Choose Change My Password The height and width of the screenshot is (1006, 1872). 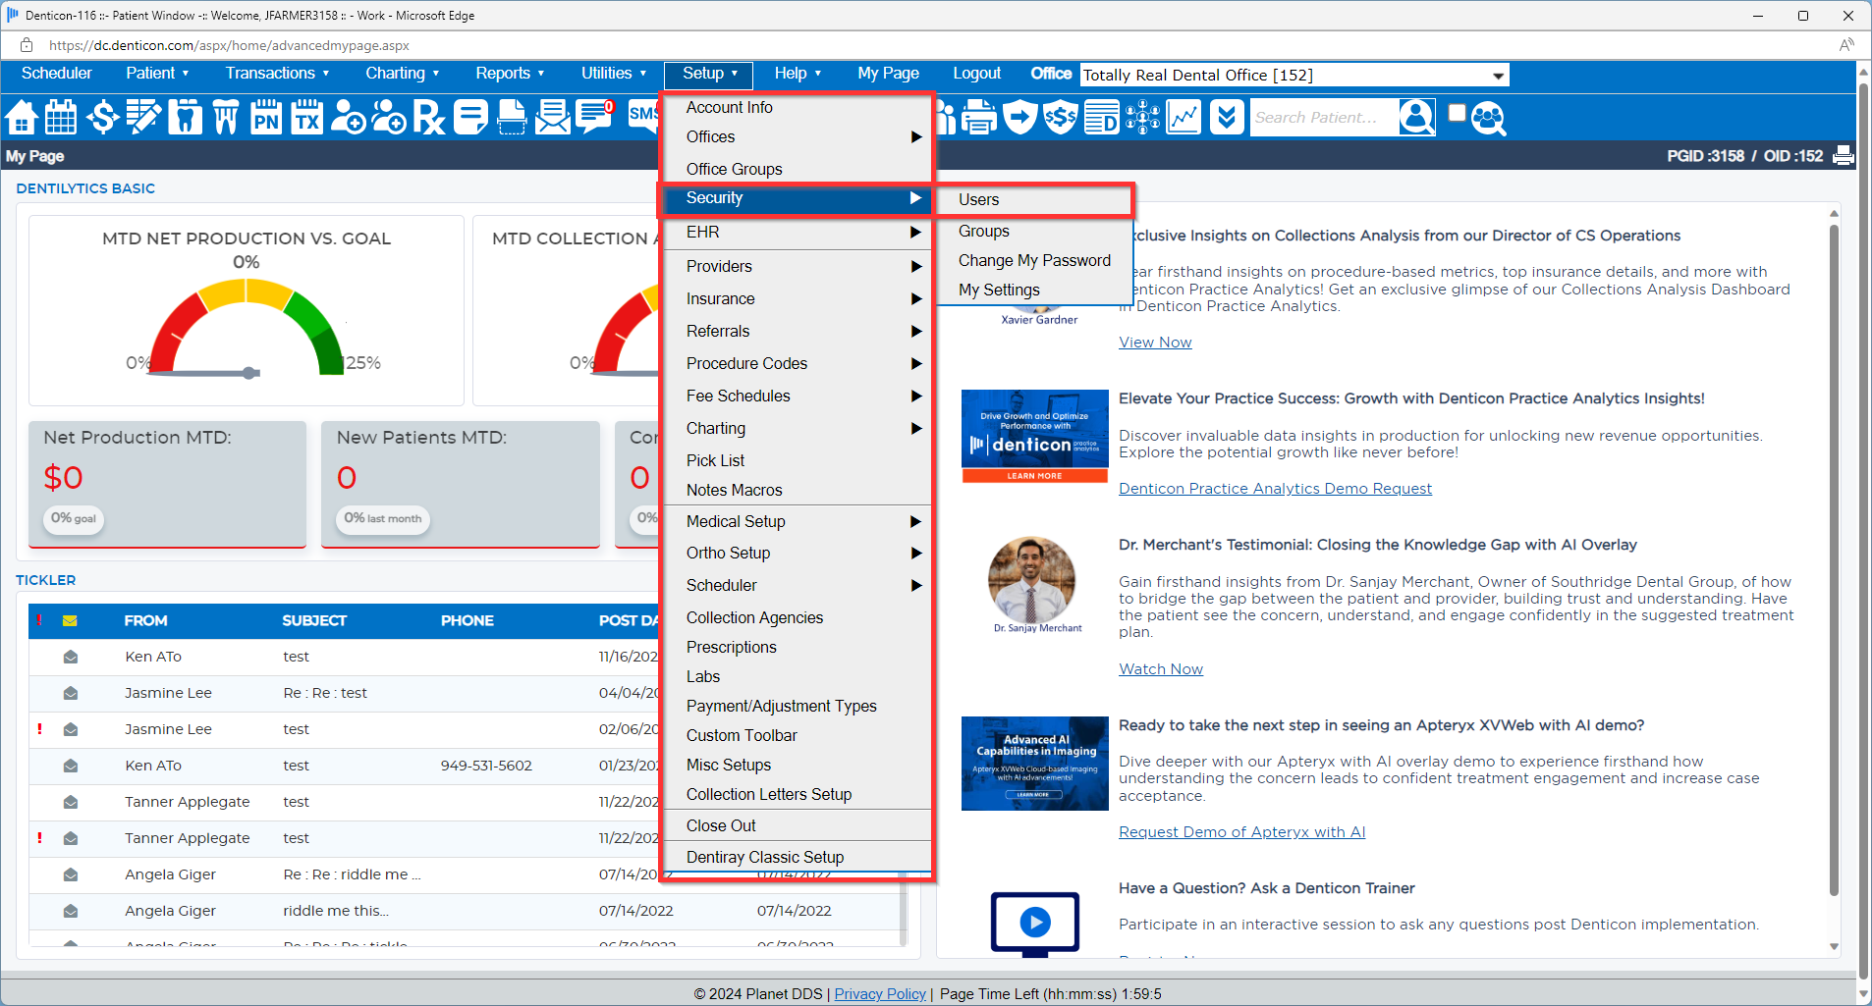pos(1034,261)
